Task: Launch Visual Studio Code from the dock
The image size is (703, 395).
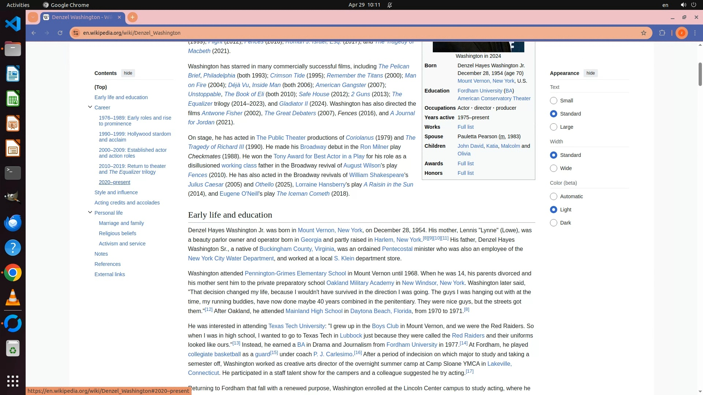Action: [x=13, y=24]
